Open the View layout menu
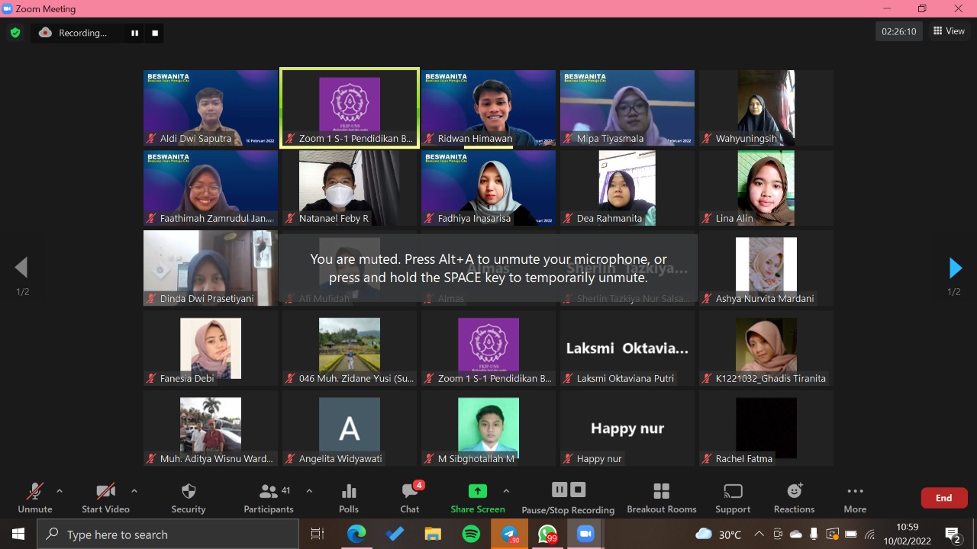Viewport: 977px width, 549px height. click(949, 31)
